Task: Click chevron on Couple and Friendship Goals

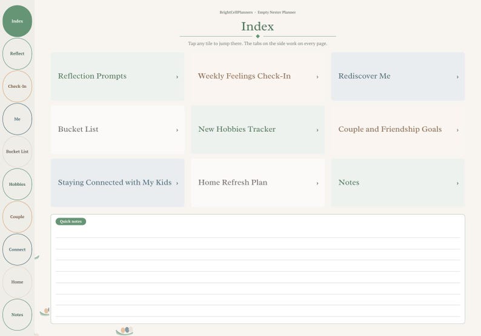Action: [457, 130]
